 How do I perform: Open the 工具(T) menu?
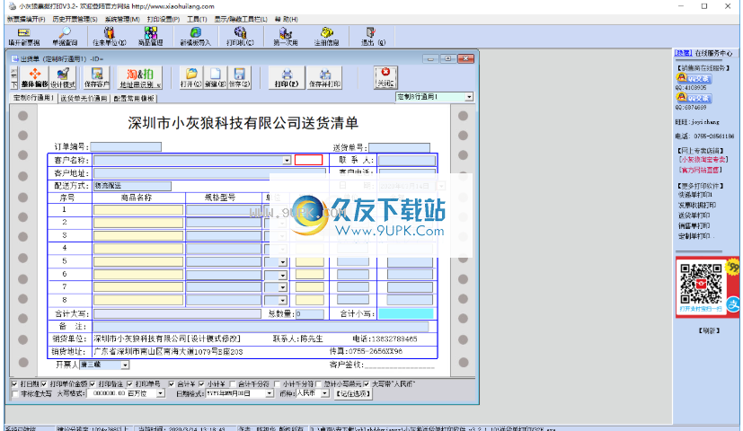coord(197,19)
